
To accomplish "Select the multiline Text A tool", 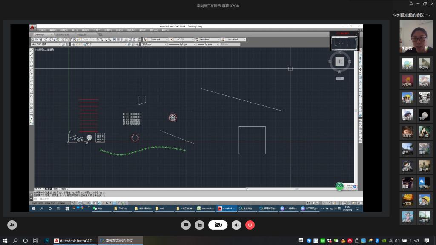I will coord(32,119).
